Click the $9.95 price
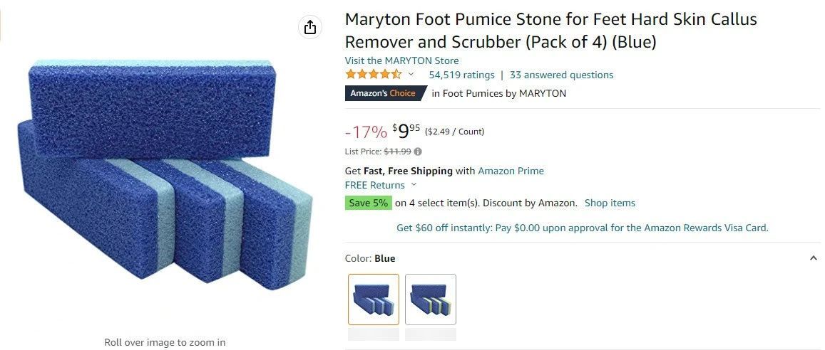The height and width of the screenshot is (350, 825). point(405,131)
